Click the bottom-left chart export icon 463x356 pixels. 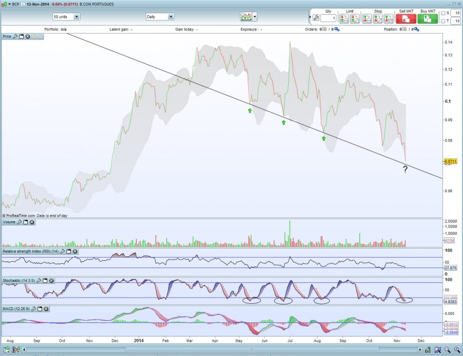point(6,350)
